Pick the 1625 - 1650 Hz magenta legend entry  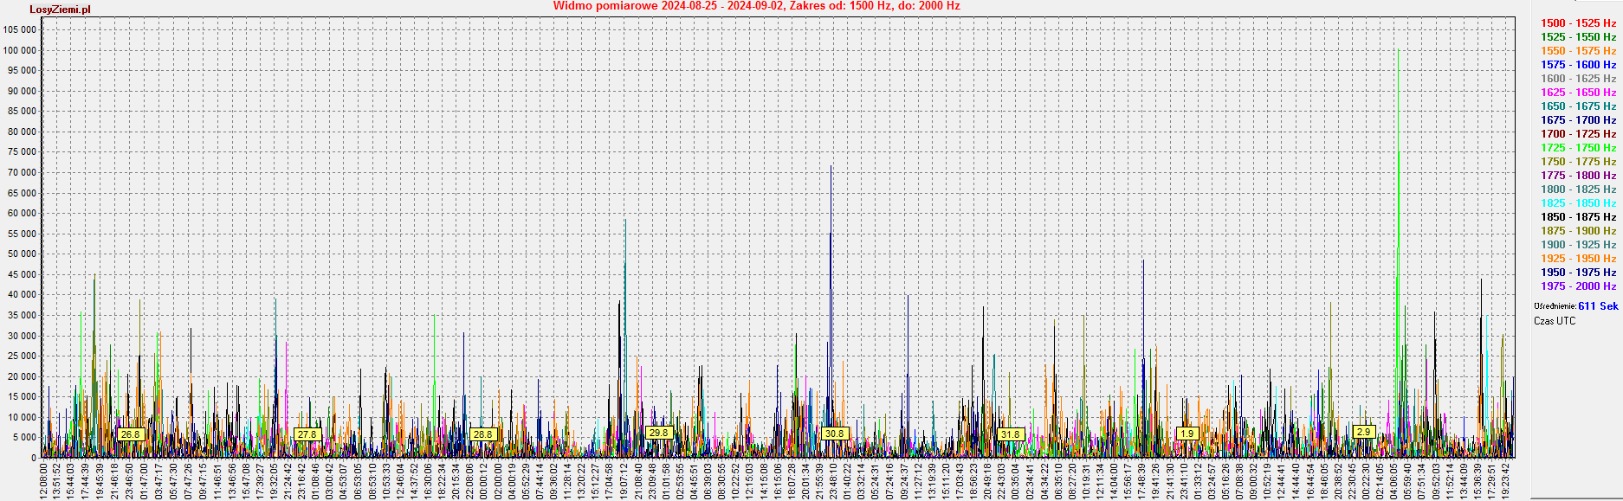1578,93
